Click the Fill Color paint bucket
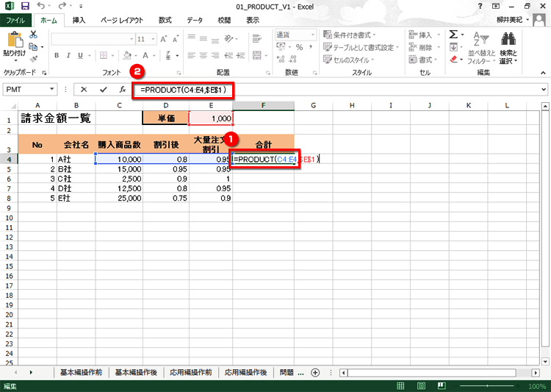This screenshot has height=392, width=551. pos(127,55)
